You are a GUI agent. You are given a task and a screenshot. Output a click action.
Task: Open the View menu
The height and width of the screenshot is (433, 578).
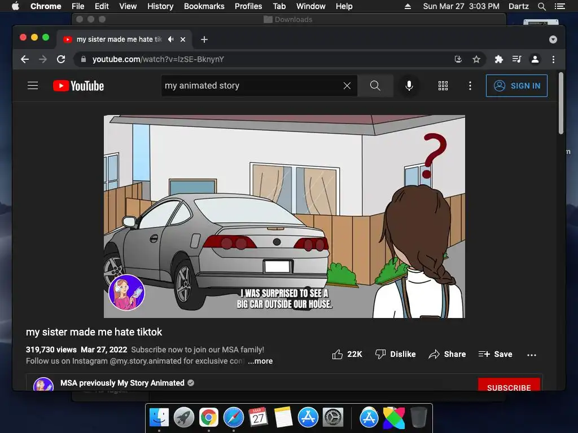(128, 6)
